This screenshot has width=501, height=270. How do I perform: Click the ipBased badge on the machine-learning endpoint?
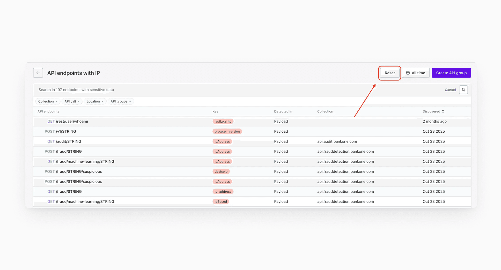coord(220,201)
